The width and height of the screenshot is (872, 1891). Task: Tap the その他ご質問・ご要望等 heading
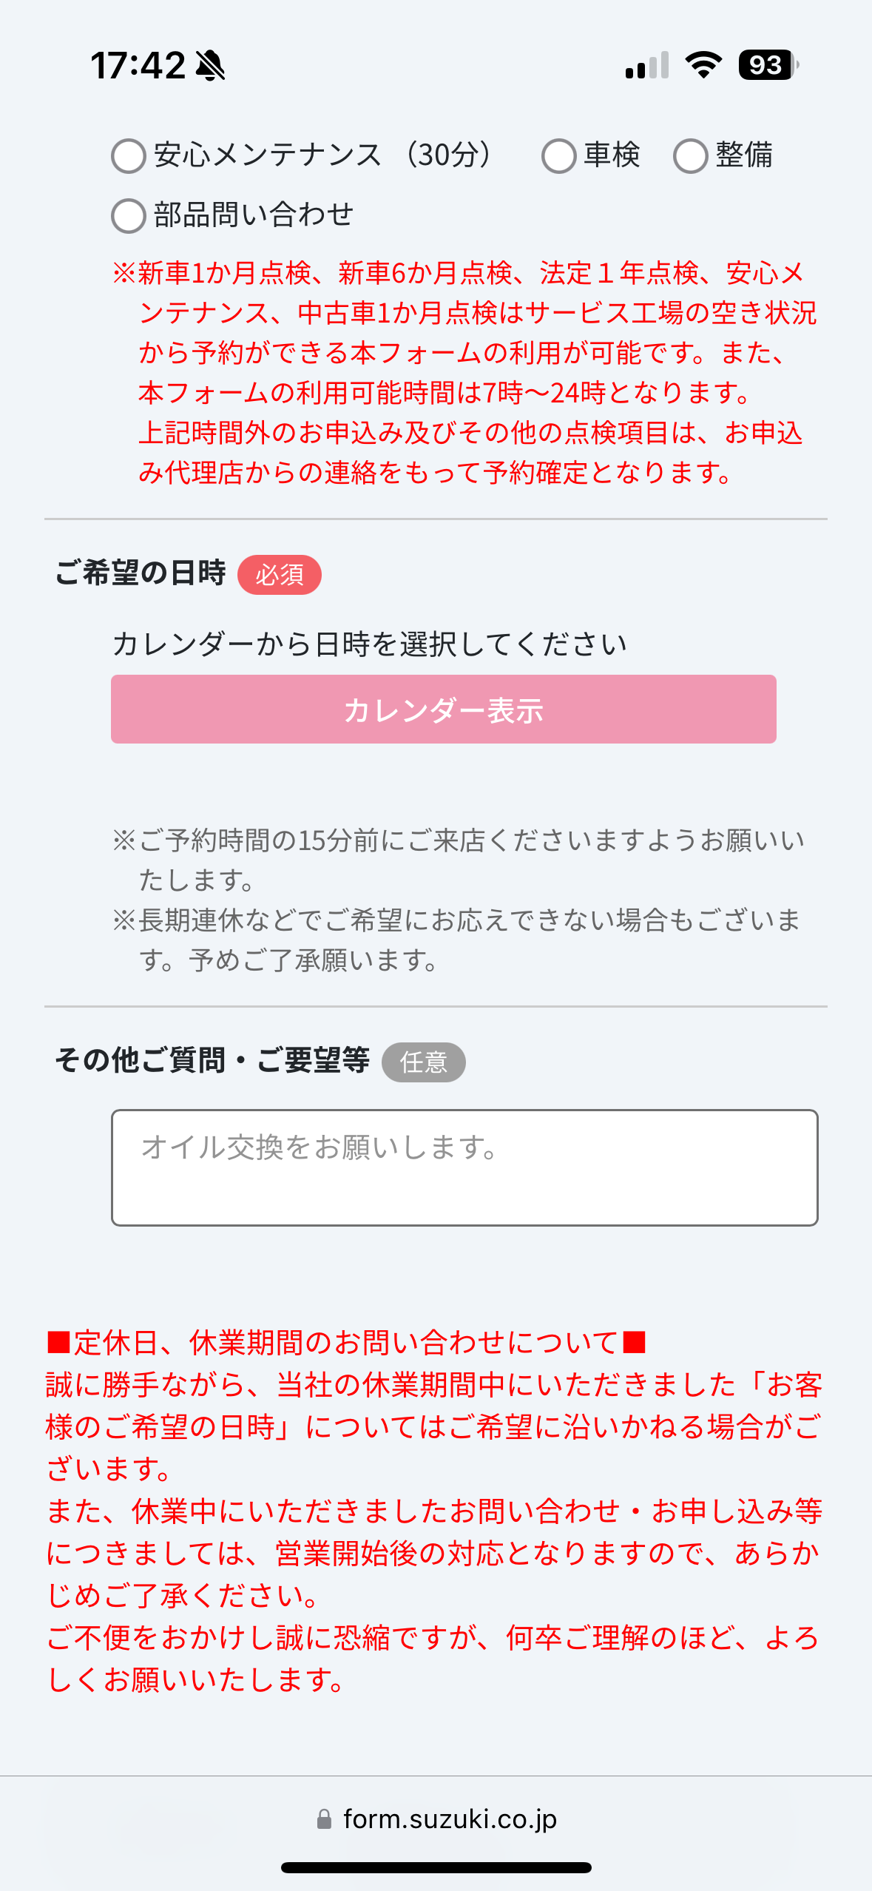212,1060
